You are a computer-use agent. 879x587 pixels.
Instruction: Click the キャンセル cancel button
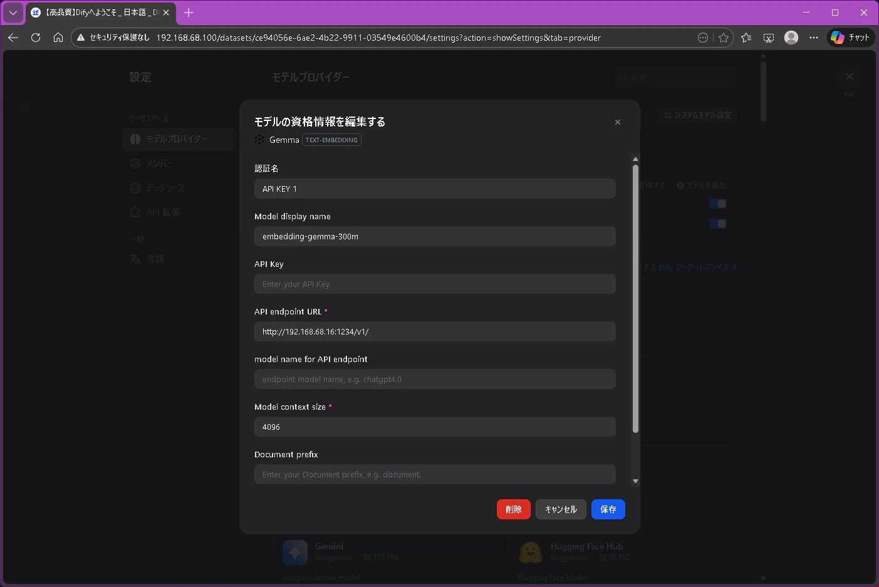click(x=561, y=509)
